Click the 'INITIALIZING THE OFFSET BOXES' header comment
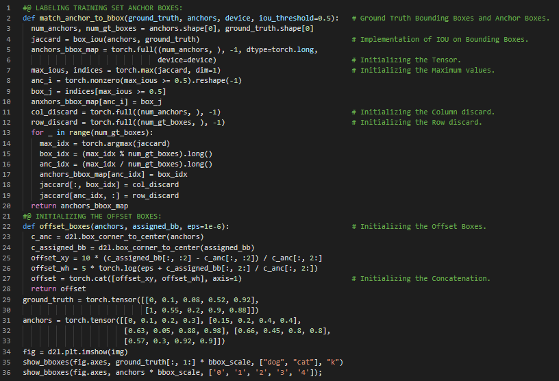559x381 pixels. pyautogui.click(x=92, y=216)
